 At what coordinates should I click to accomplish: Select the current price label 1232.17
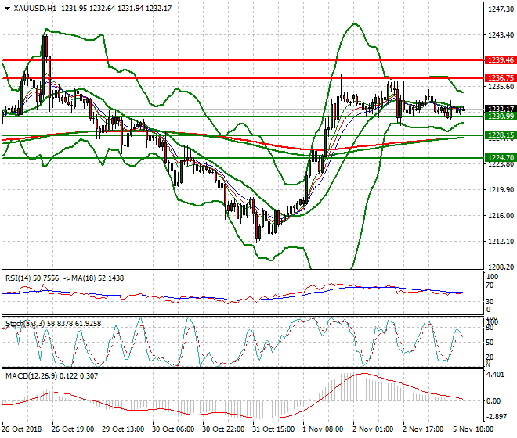(x=501, y=109)
